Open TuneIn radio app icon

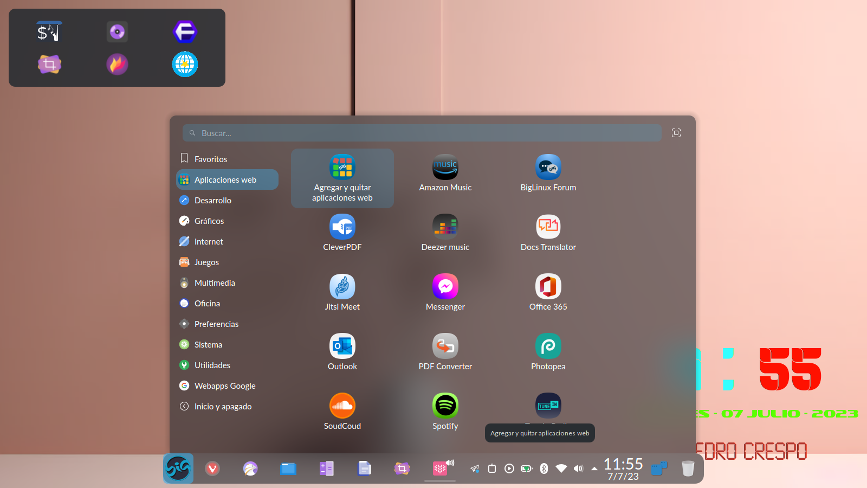pyautogui.click(x=548, y=406)
